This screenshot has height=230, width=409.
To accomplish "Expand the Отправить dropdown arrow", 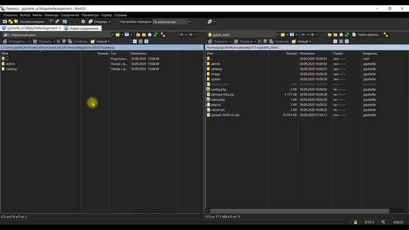I will [29, 42].
